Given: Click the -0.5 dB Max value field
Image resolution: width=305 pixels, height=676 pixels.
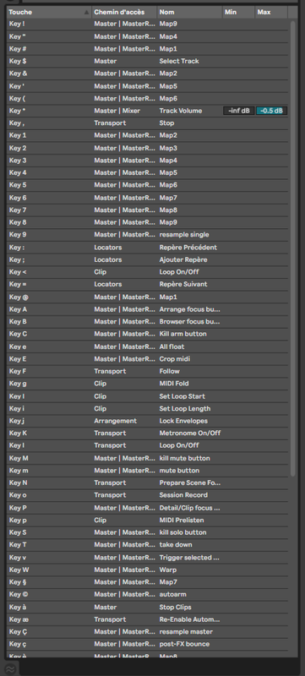Looking at the screenshot, I should pos(271,111).
